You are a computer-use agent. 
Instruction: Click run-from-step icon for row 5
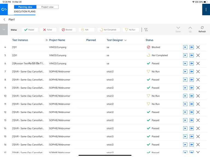point(191,55)
